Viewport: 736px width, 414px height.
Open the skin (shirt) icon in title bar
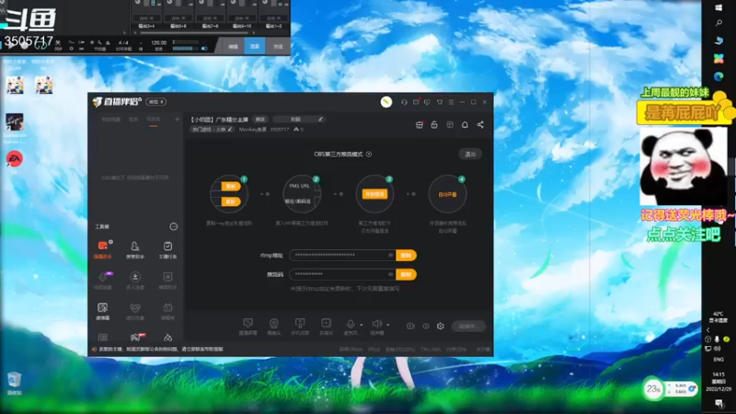click(440, 102)
